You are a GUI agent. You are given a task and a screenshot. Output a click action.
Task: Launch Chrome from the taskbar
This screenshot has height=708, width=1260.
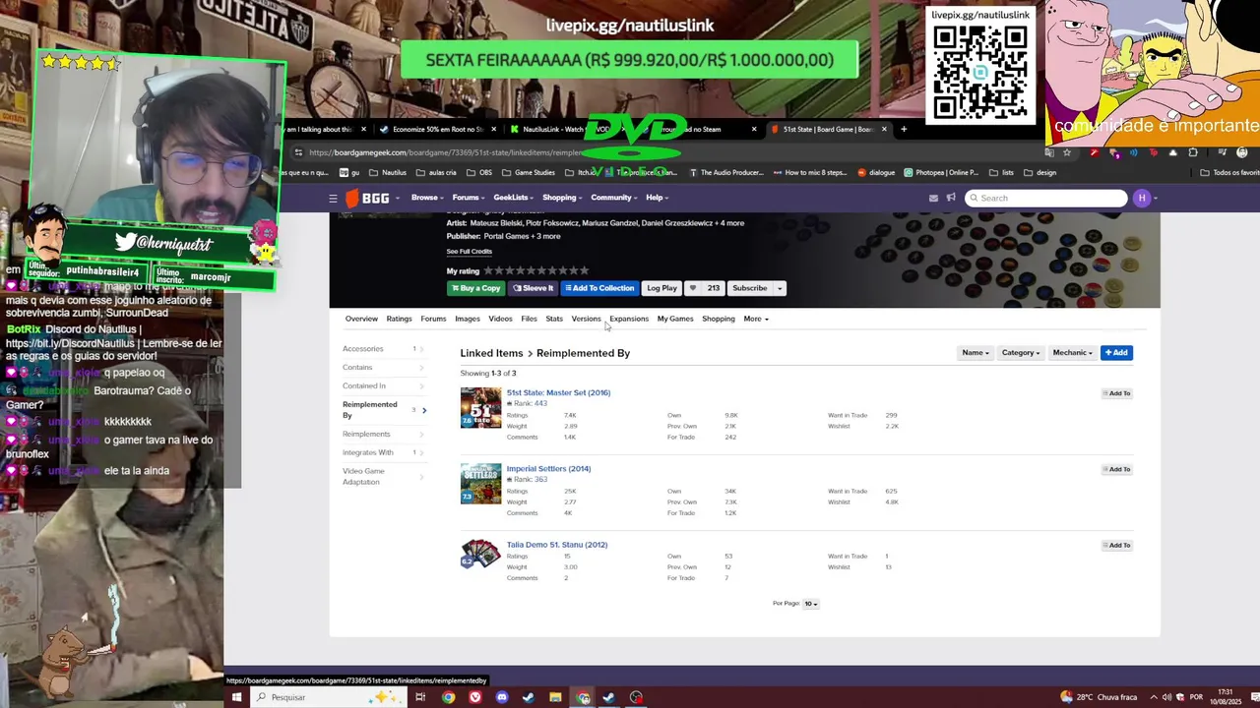[x=449, y=697]
